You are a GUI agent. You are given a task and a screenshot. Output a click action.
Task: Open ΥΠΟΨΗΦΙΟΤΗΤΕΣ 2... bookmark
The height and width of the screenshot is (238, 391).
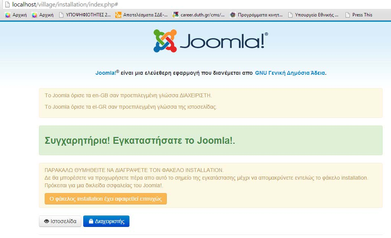coord(85,15)
